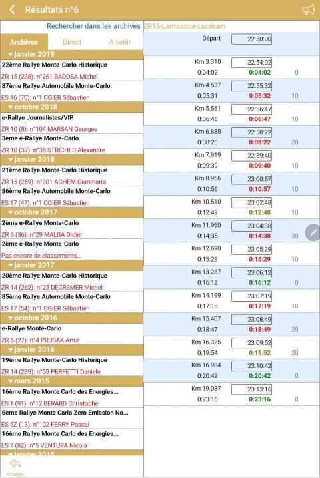Select the 23:13:16 time box at Km 19.087
320x478 pixels.
(x=251, y=389)
